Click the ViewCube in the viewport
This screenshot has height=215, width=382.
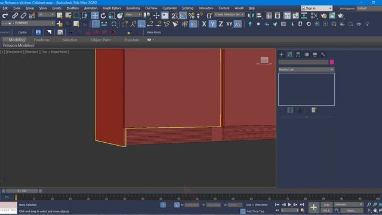(x=264, y=60)
